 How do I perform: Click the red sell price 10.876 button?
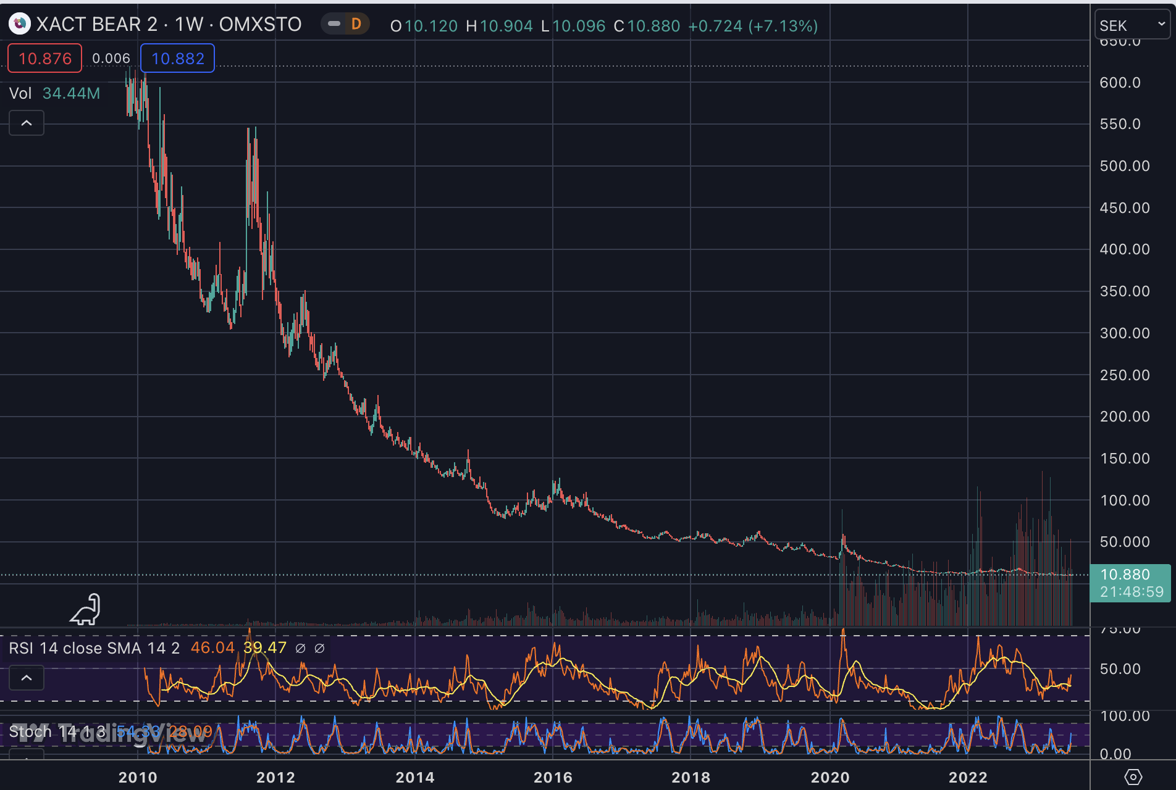(44, 59)
